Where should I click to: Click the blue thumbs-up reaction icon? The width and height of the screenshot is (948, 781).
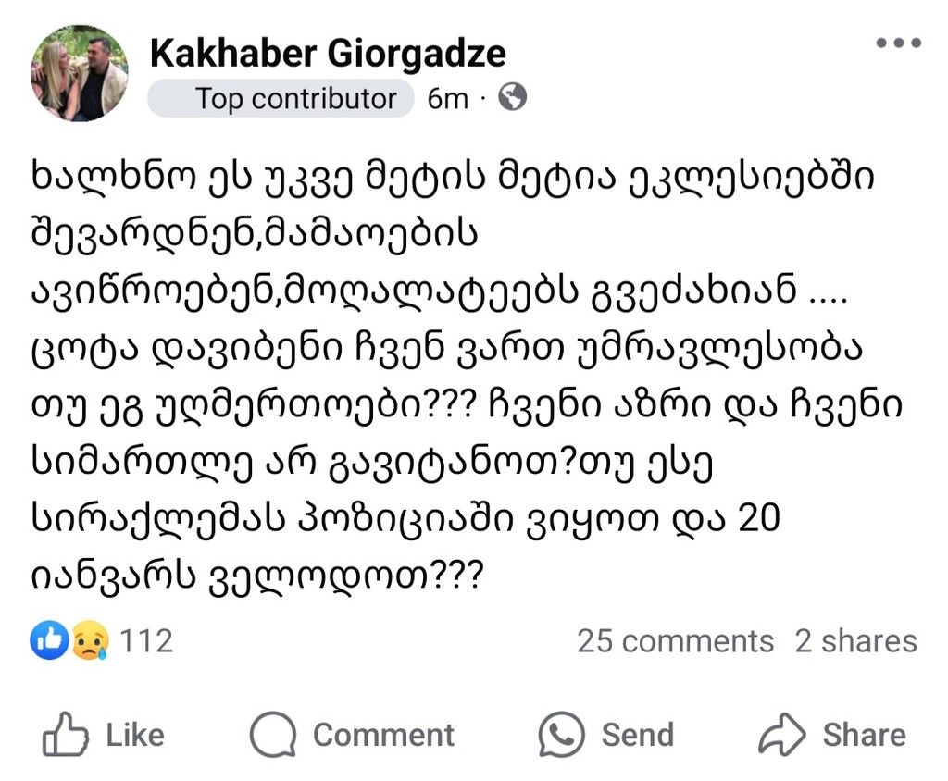[48, 640]
